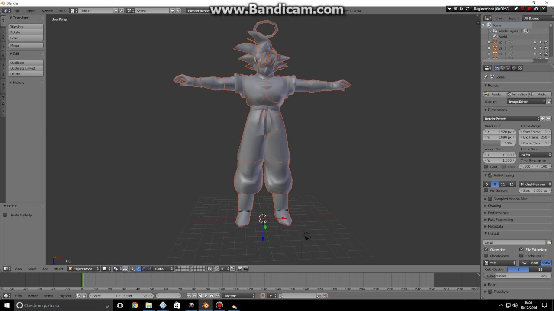Open the Object Mode dropdown
Viewport: 554px width, 311px height.
[x=83, y=269]
